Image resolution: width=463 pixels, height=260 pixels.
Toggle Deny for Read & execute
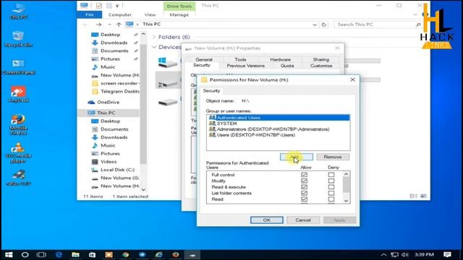[331, 187]
